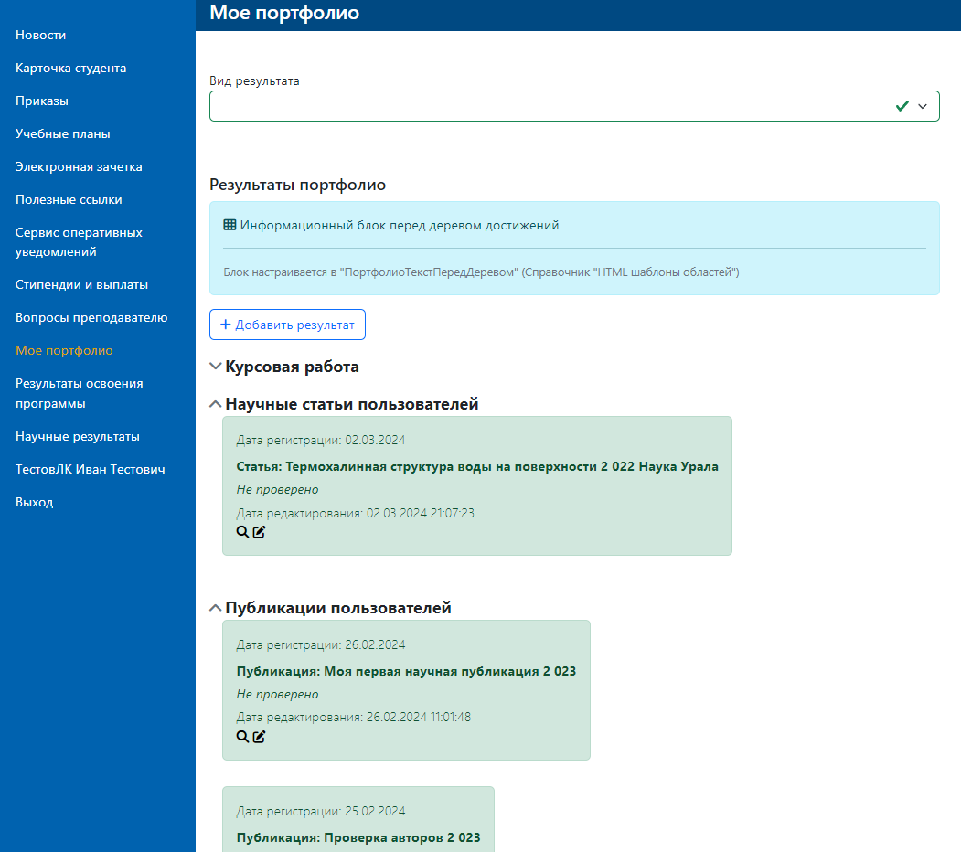Open the Приказы section
This screenshot has width=961, height=852.
click(x=42, y=101)
